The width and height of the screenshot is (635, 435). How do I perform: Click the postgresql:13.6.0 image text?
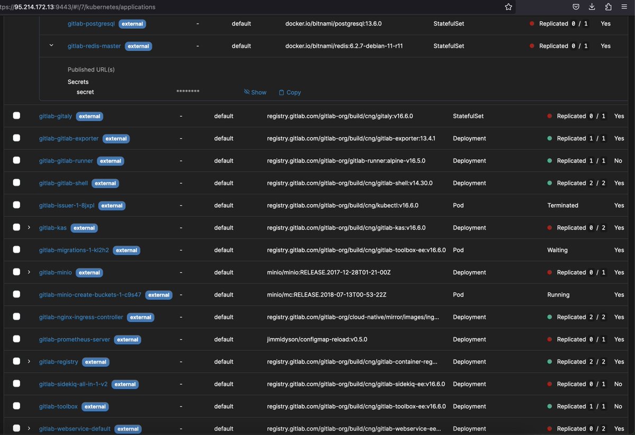[x=333, y=24]
